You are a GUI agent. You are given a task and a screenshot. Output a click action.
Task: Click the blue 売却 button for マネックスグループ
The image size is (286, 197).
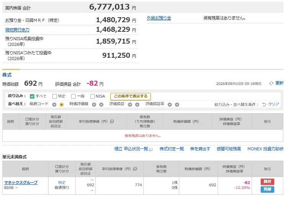pos(267,189)
